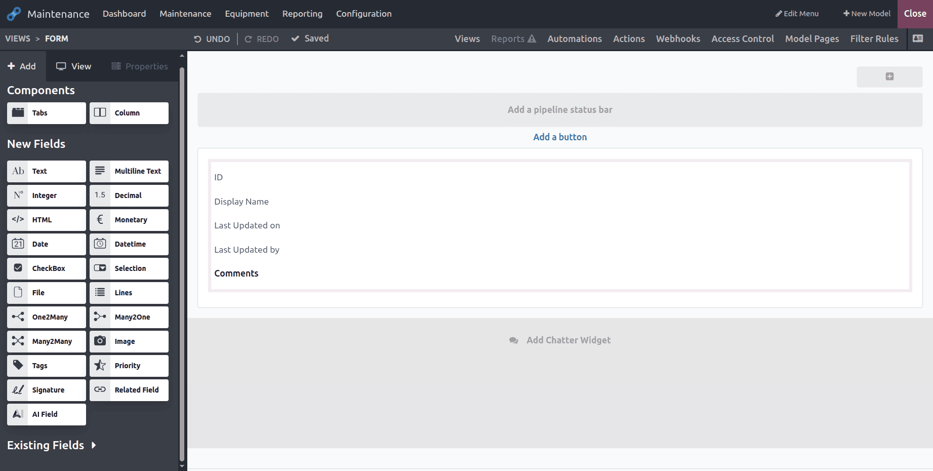The image size is (933, 471).
Task: Switch to the Add tab
Action: click(22, 66)
